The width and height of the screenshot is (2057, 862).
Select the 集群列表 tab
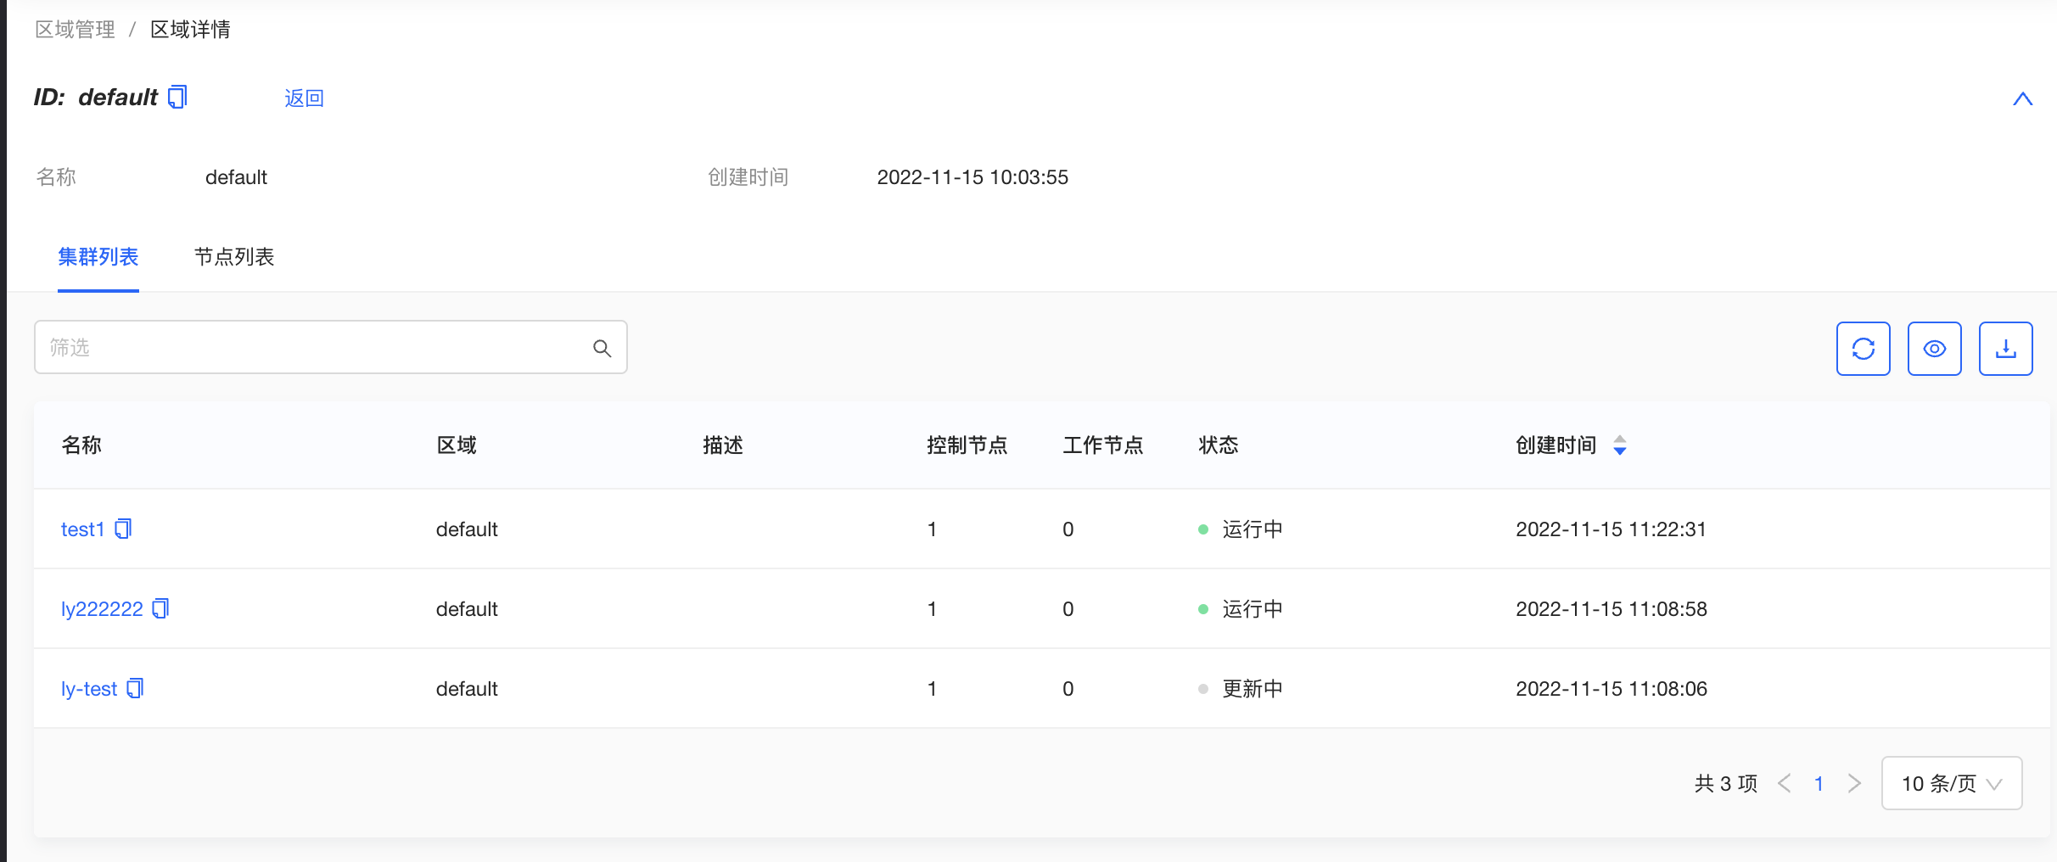tap(98, 257)
